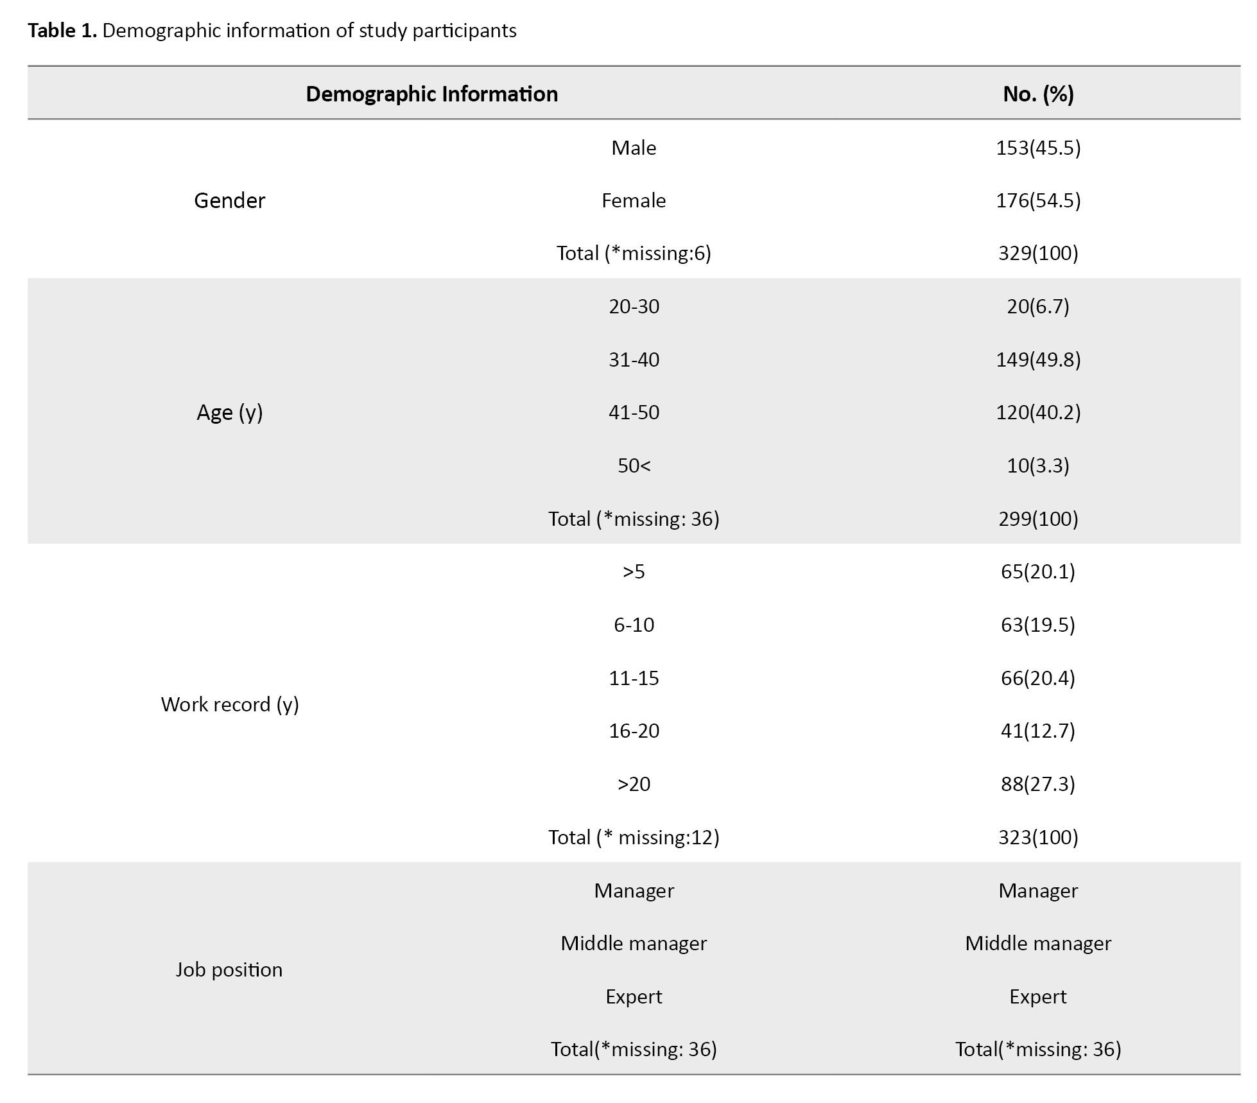Click the value 299(100) age total
1257x1103 pixels.
pyautogui.click(x=1038, y=519)
